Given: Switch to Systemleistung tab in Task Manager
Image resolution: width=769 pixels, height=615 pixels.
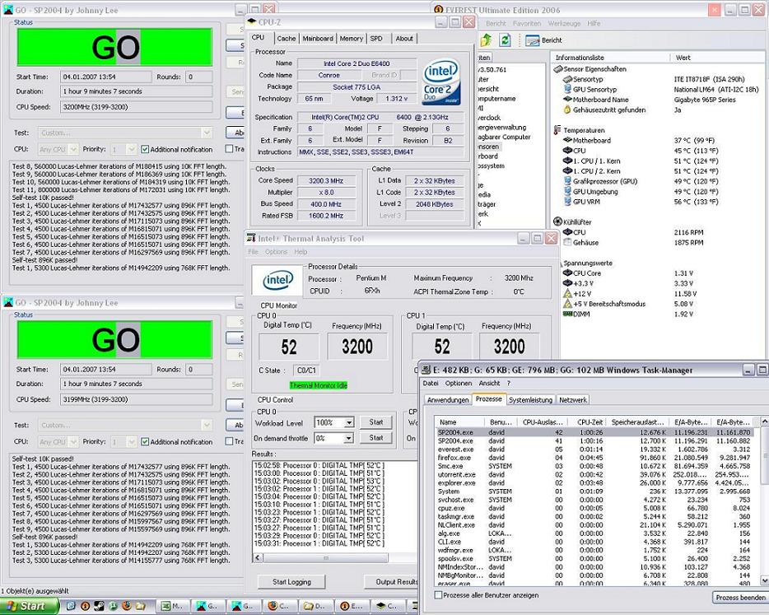Looking at the screenshot, I should pos(530,400).
